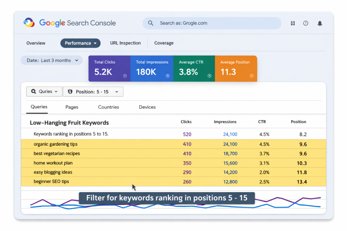This screenshot has width=347, height=231.
Task: Click the apps grid icon near the bell
Action: point(292,23)
